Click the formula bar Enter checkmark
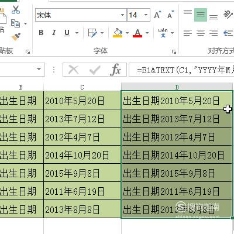This screenshot has height=234, width=234. coord(95,70)
